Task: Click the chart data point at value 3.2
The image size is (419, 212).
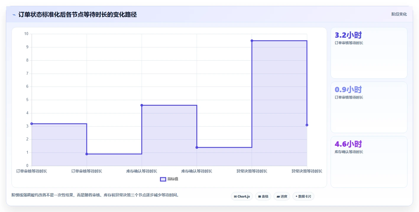Action: [32, 124]
